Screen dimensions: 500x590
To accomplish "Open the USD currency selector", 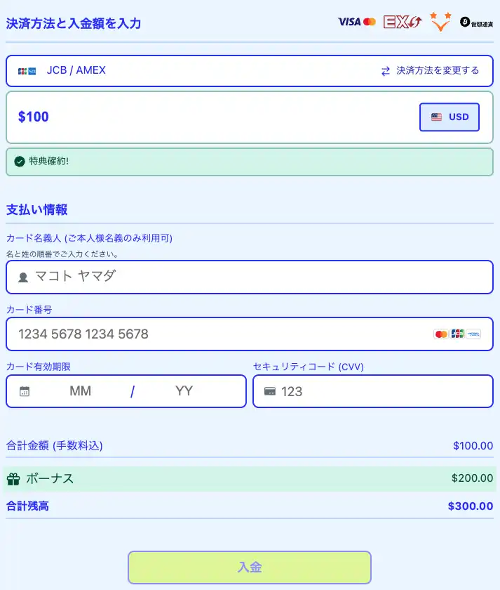I will point(450,117).
